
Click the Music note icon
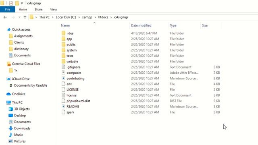[11, 135]
